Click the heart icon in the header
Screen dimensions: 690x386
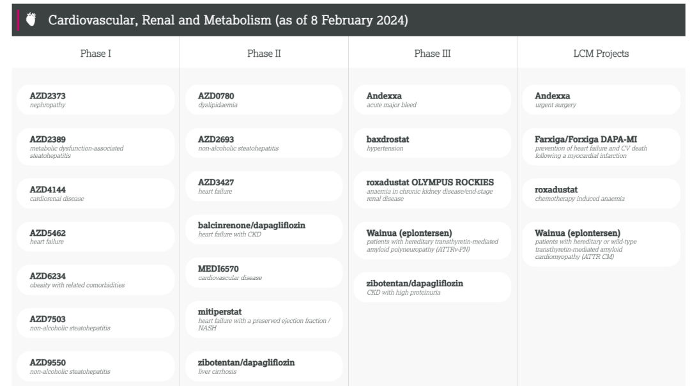[x=31, y=20]
